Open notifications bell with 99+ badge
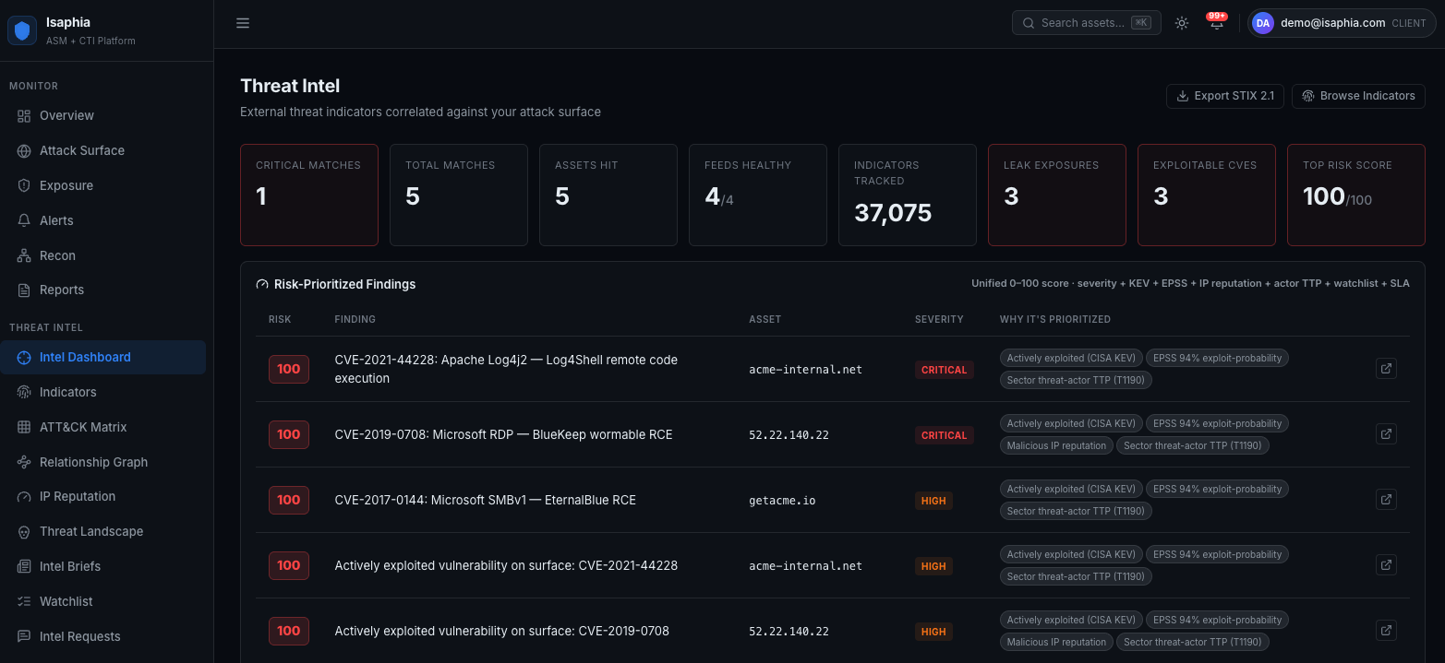 (x=1217, y=23)
